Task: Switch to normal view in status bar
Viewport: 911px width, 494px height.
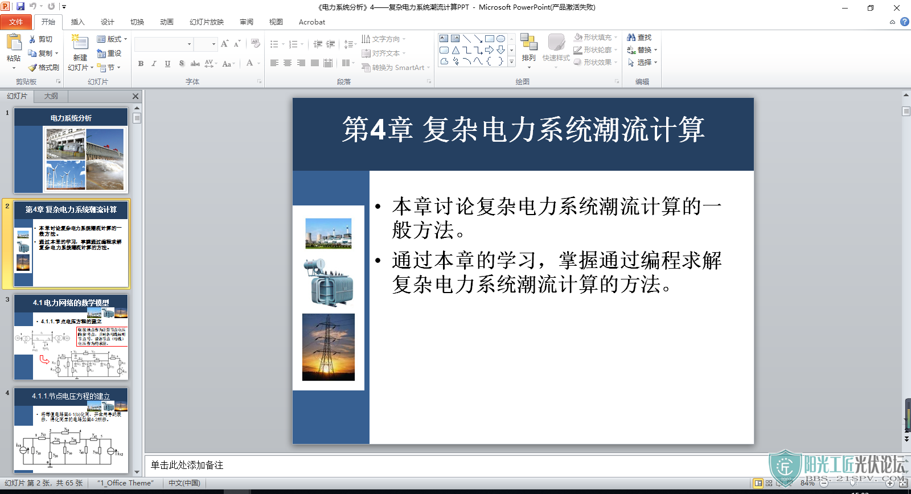Action: pos(758,483)
